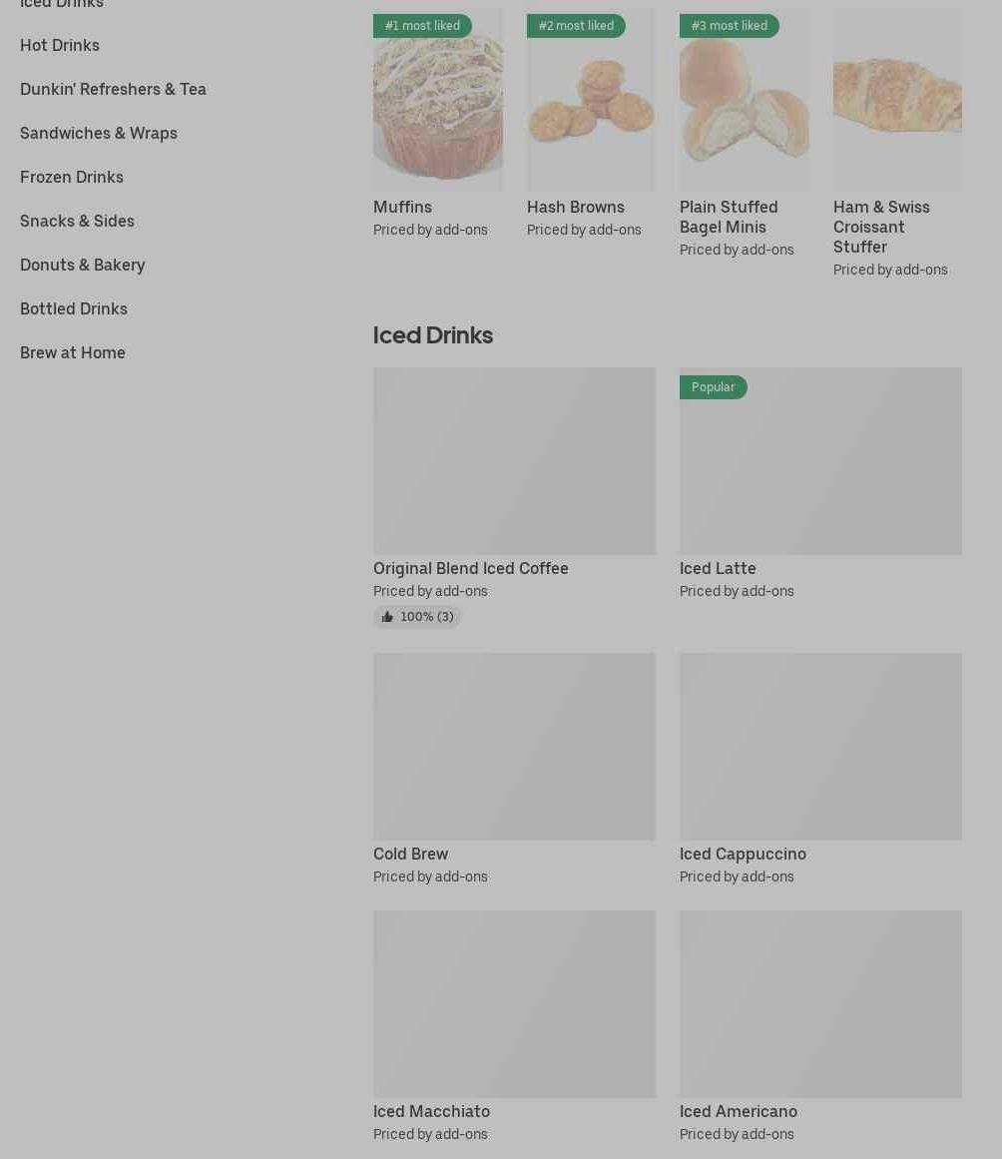Open the Muffins item image
The image size is (1002, 1159).
coord(438,100)
